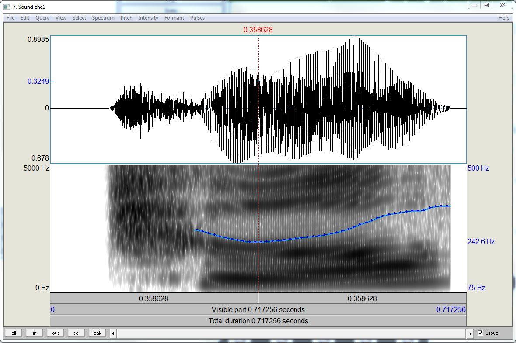Open the Pulses menu
The image size is (516, 343).
(198, 18)
